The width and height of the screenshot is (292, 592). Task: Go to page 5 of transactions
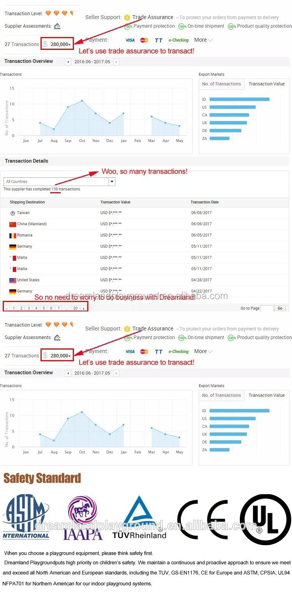click(44, 308)
